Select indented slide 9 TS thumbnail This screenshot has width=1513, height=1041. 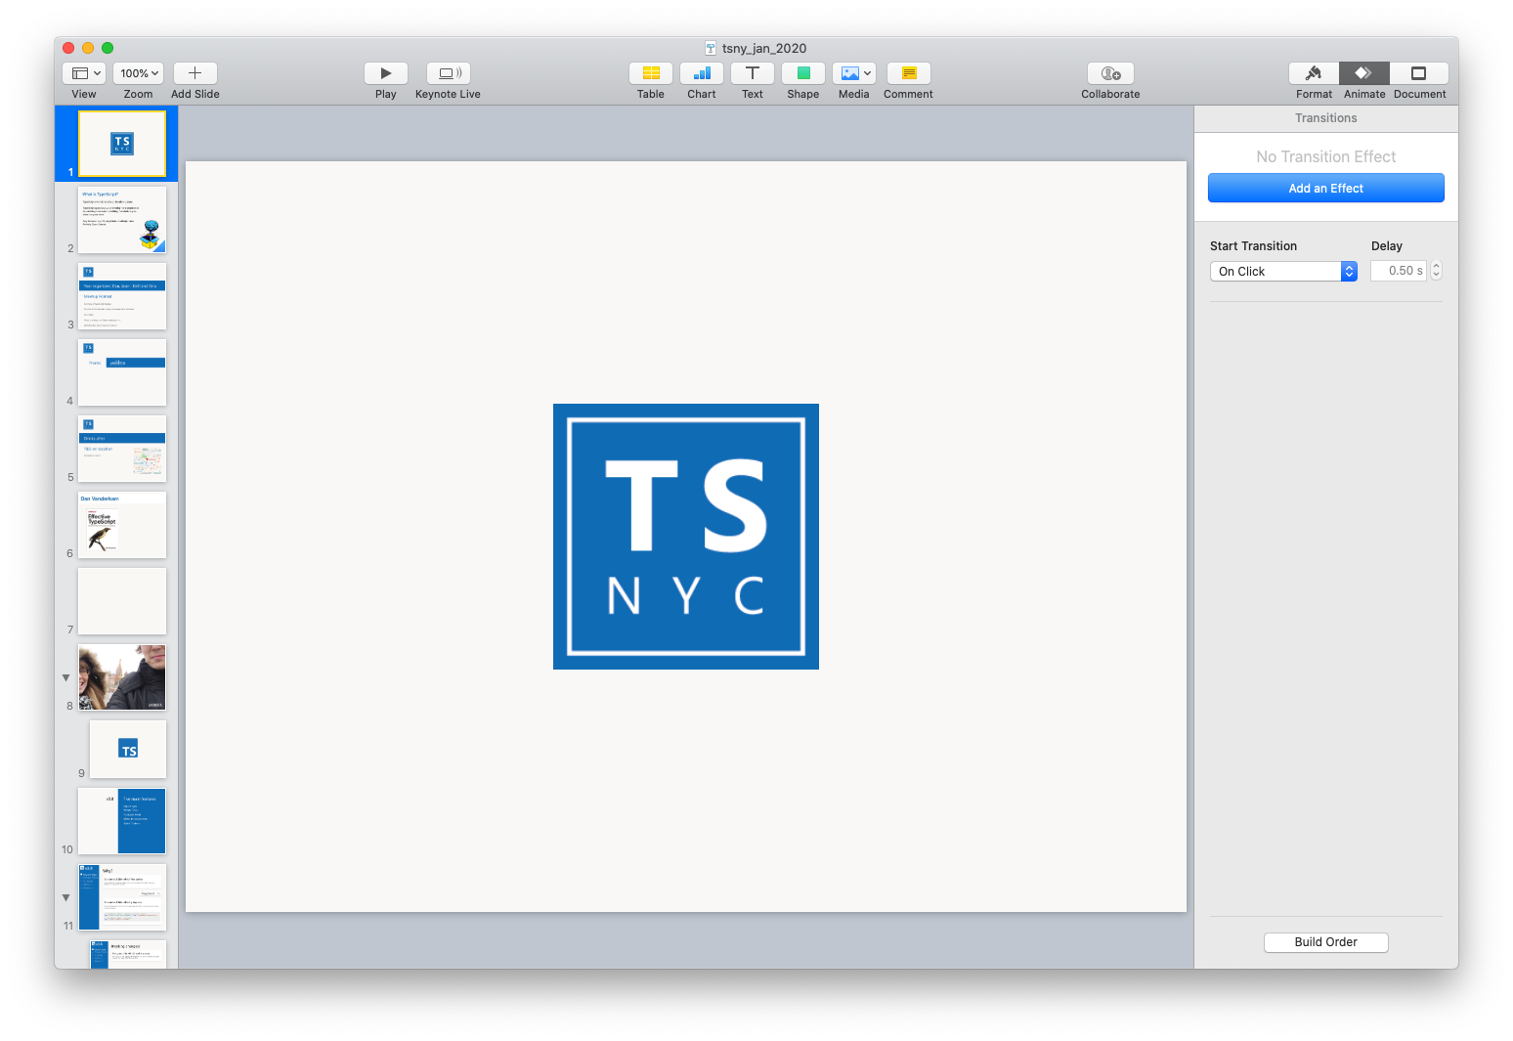(128, 750)
